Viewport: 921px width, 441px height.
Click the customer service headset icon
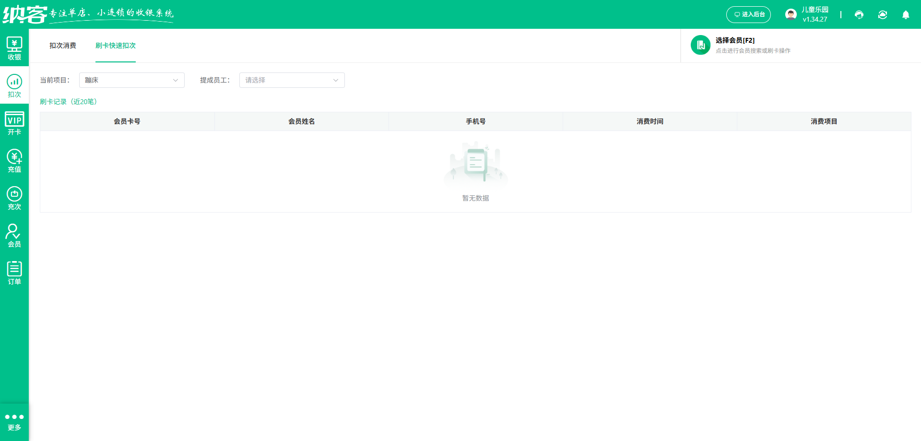(859, 14)
